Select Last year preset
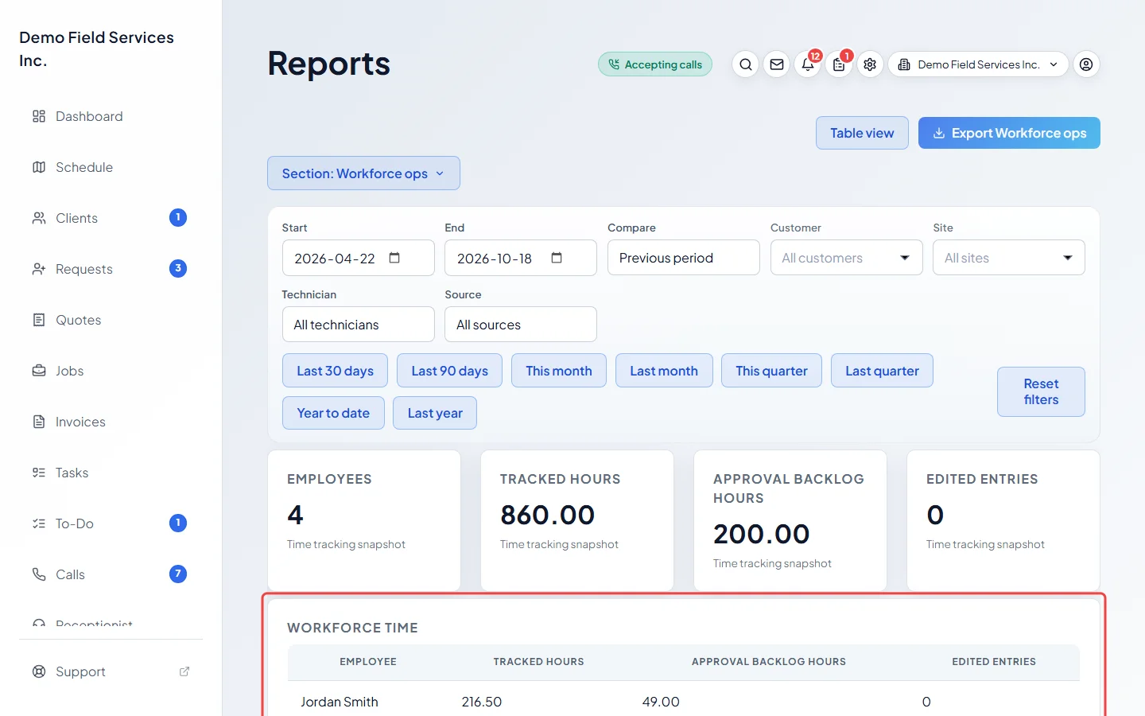 coord(435,413)
